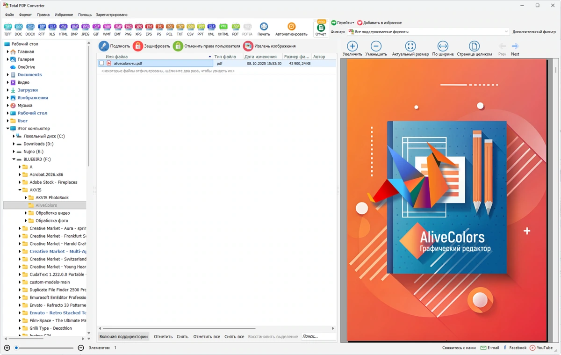Sort by Имя файла column header

[x=156, y=57]
